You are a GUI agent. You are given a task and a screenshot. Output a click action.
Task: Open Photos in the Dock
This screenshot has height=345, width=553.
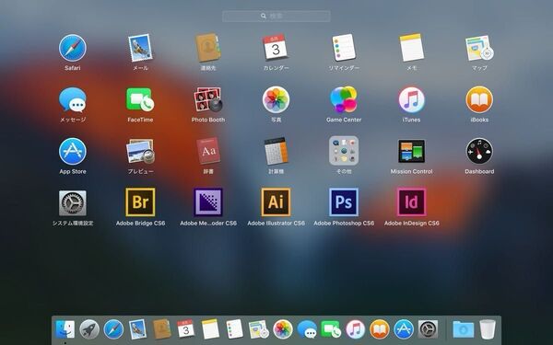[283, 329]
